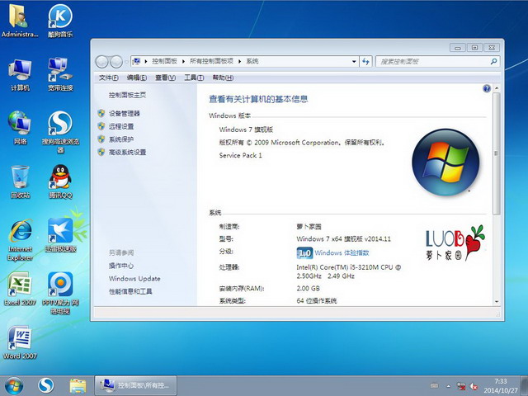This screenshot has height=396, width=528.
Task: Click the address bar Refresh button
Action: (365, 62)
